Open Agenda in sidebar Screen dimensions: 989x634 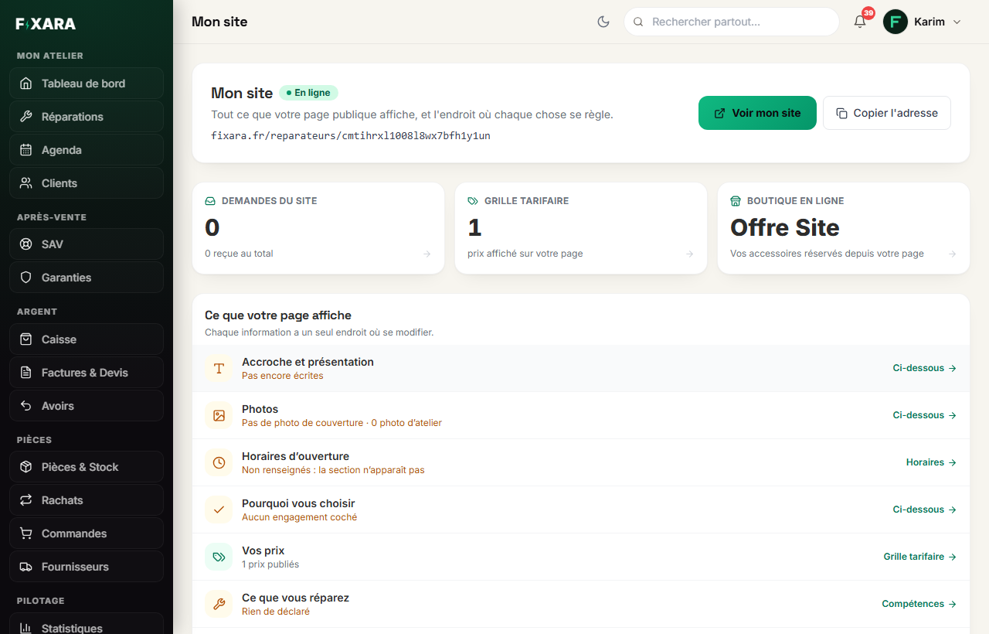[x=87, y=150]
